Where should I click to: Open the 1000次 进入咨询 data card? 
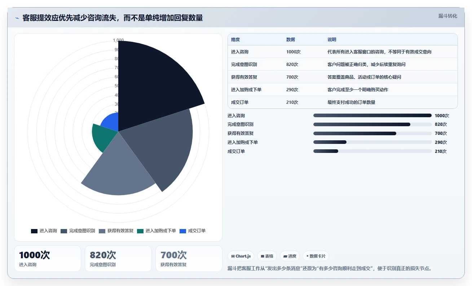48,259
